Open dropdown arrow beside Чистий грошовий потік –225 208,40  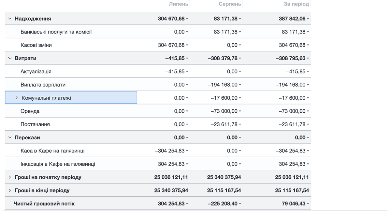point(240,204)
